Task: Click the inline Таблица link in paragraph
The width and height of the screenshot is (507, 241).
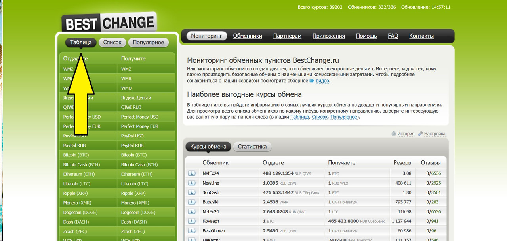Action: coord(299,117)
